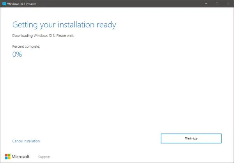Close the Windows 10 S Installer window

228,4
